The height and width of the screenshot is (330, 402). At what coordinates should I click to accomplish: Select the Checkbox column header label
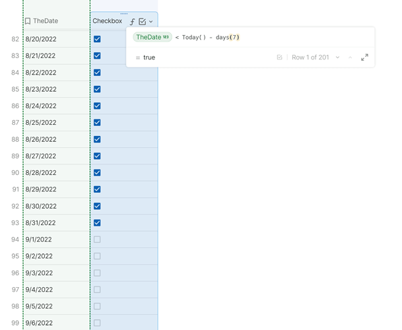point(107,20)
